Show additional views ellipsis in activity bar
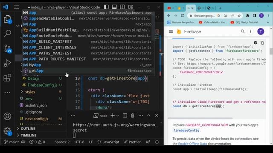 point(7,92)
